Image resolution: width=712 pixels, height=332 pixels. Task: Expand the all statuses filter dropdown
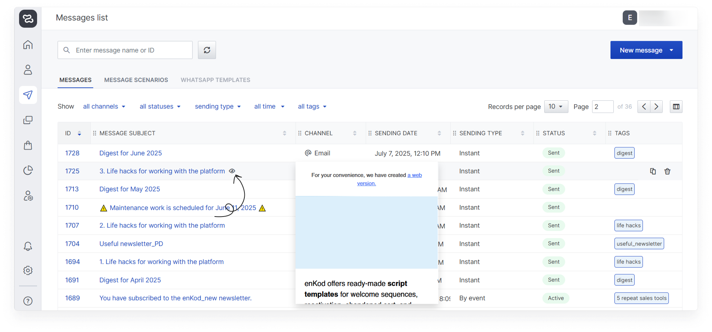click(160, 106)
